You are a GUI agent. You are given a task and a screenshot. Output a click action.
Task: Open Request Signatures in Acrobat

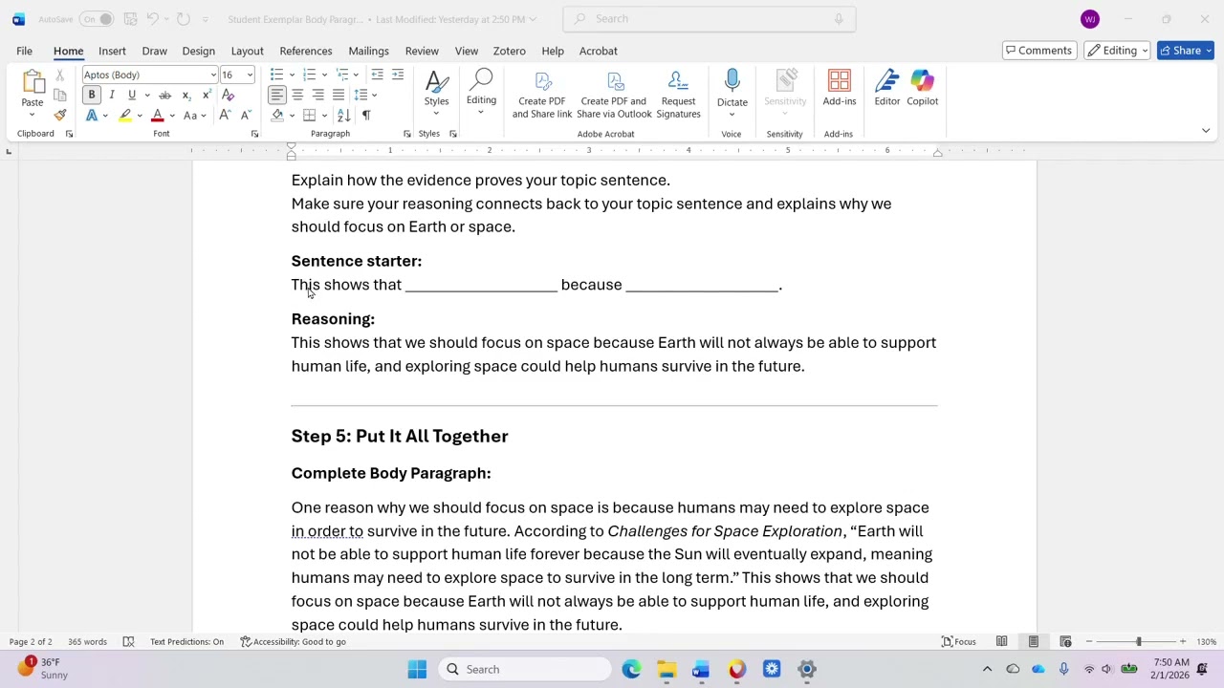coord(678,95)
